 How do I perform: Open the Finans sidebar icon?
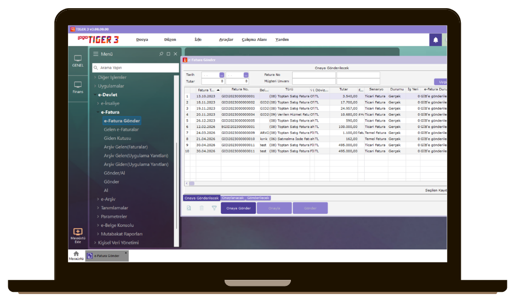pyautogui.click(x=78, y=85)
